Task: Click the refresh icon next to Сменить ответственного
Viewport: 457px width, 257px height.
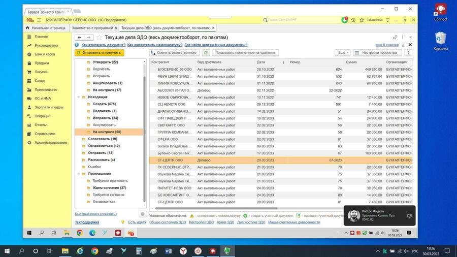Action: 206,53
